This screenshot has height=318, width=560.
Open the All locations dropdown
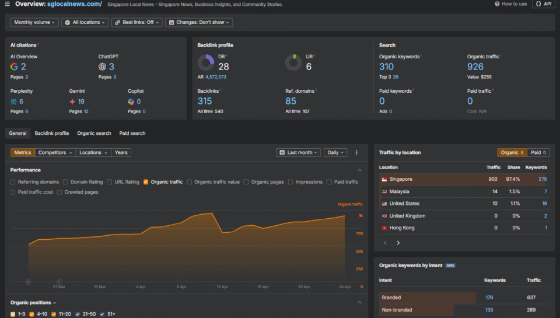[x=85, y=23]
